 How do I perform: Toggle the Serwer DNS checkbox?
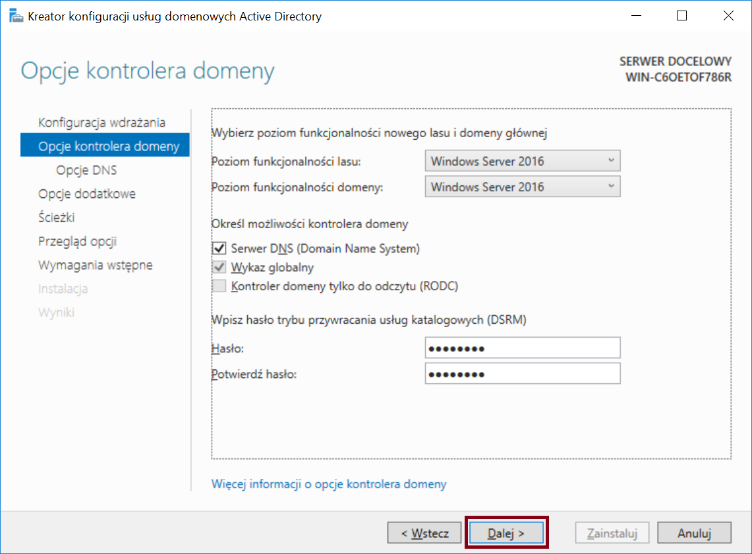(x=219, y=248)
